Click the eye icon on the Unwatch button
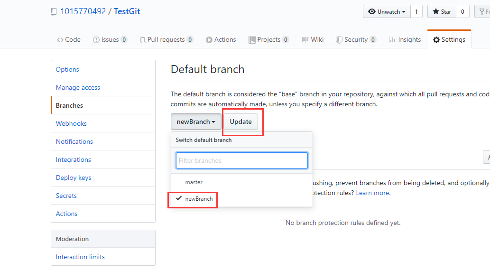 click(371, 11)
